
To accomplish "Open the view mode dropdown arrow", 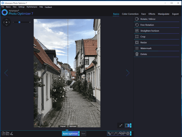I will (x=131, y=126).
